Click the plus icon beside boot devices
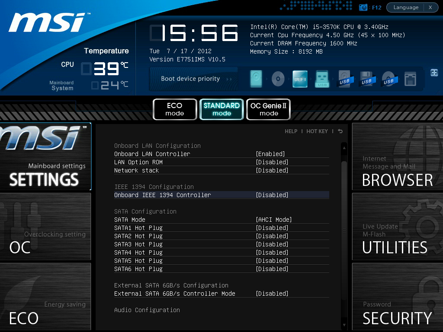 click(x=434, y=73)
